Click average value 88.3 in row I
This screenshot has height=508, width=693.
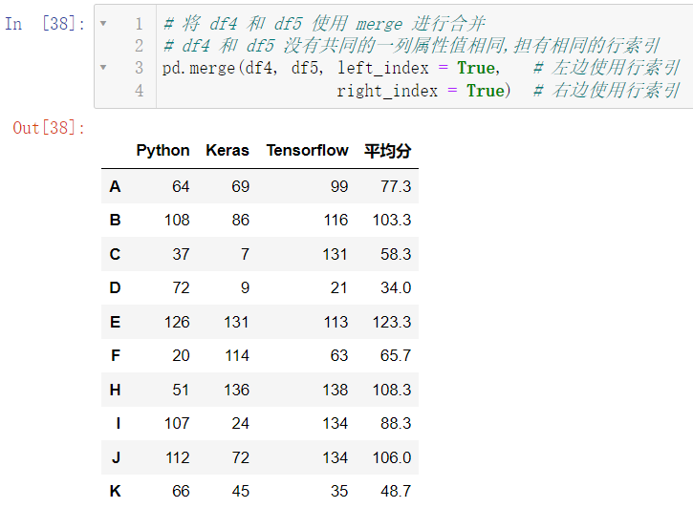(x=396, y=424)
